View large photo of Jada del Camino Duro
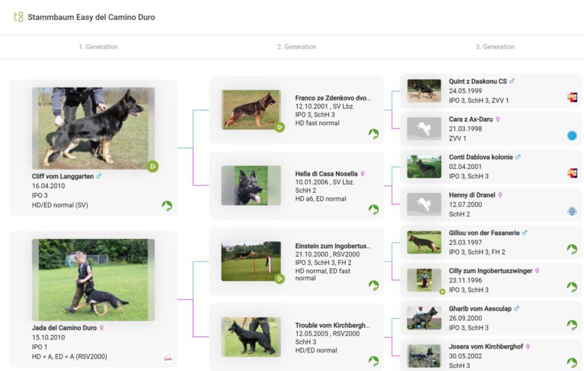584x371 pixels. (x=93, y=280)
